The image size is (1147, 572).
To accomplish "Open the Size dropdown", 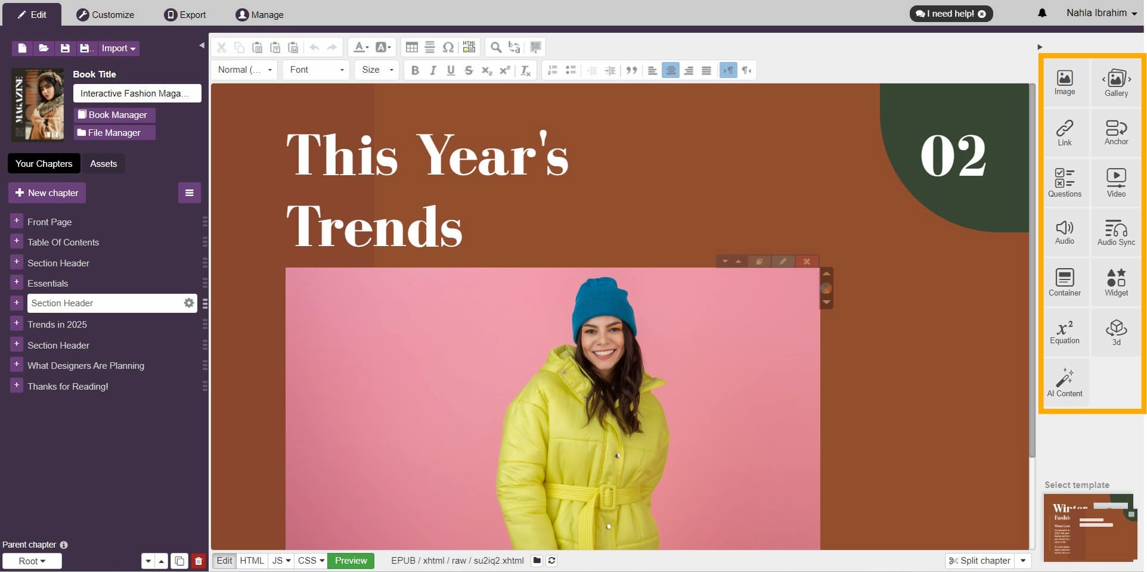I will 376,70.
